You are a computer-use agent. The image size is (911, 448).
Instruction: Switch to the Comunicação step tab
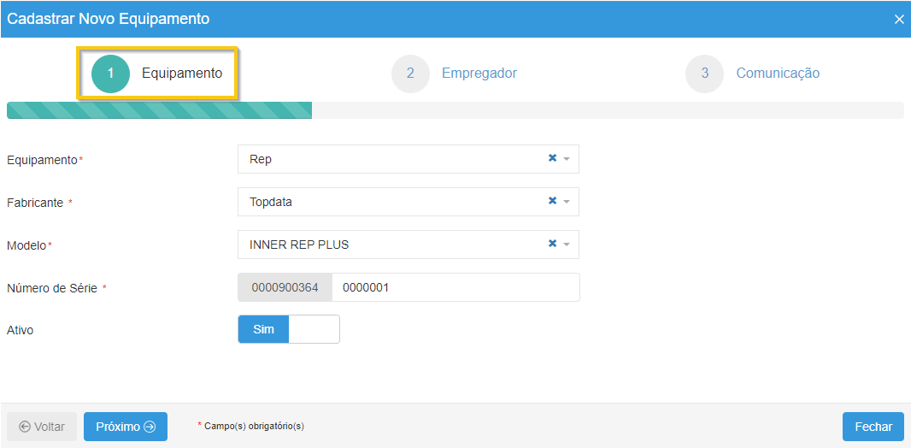click(778, 74)
